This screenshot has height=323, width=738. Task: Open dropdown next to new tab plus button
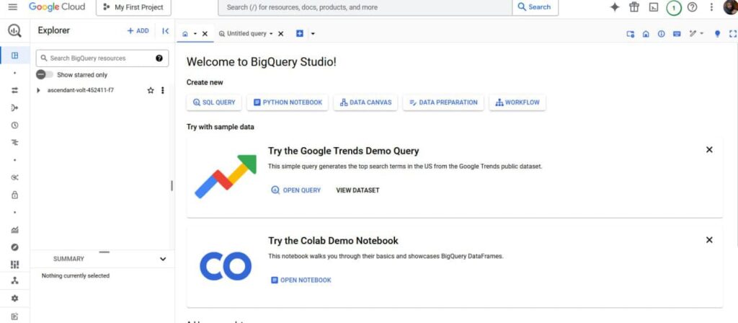[313, 34]
